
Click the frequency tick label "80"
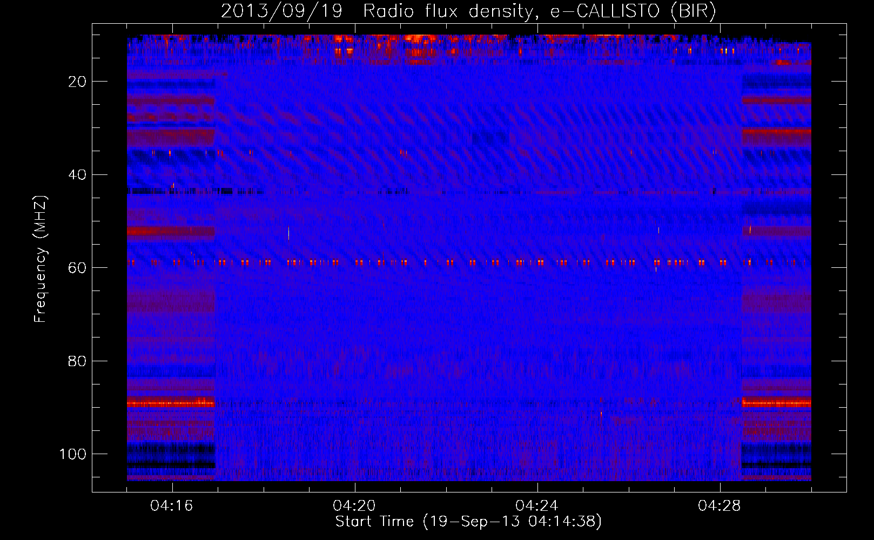coord(77,361)
